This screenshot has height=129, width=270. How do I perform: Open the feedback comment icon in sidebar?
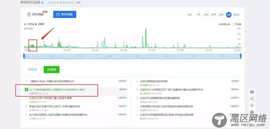click(252, 92)
